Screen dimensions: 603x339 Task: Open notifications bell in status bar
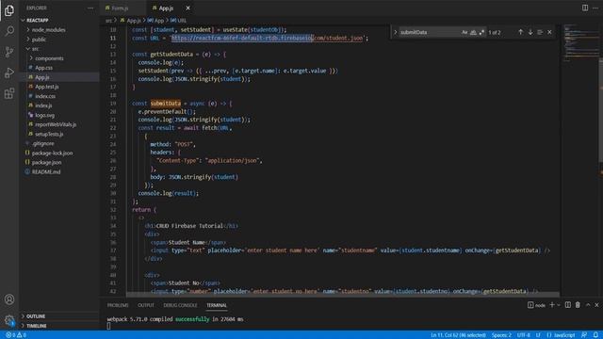(595, 335)
